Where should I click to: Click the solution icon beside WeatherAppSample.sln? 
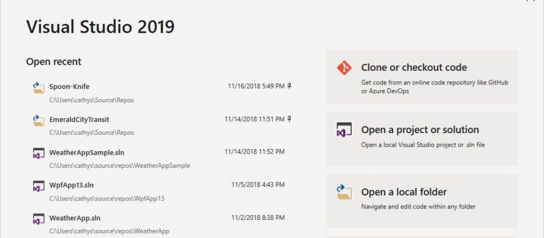coord(39,154)
